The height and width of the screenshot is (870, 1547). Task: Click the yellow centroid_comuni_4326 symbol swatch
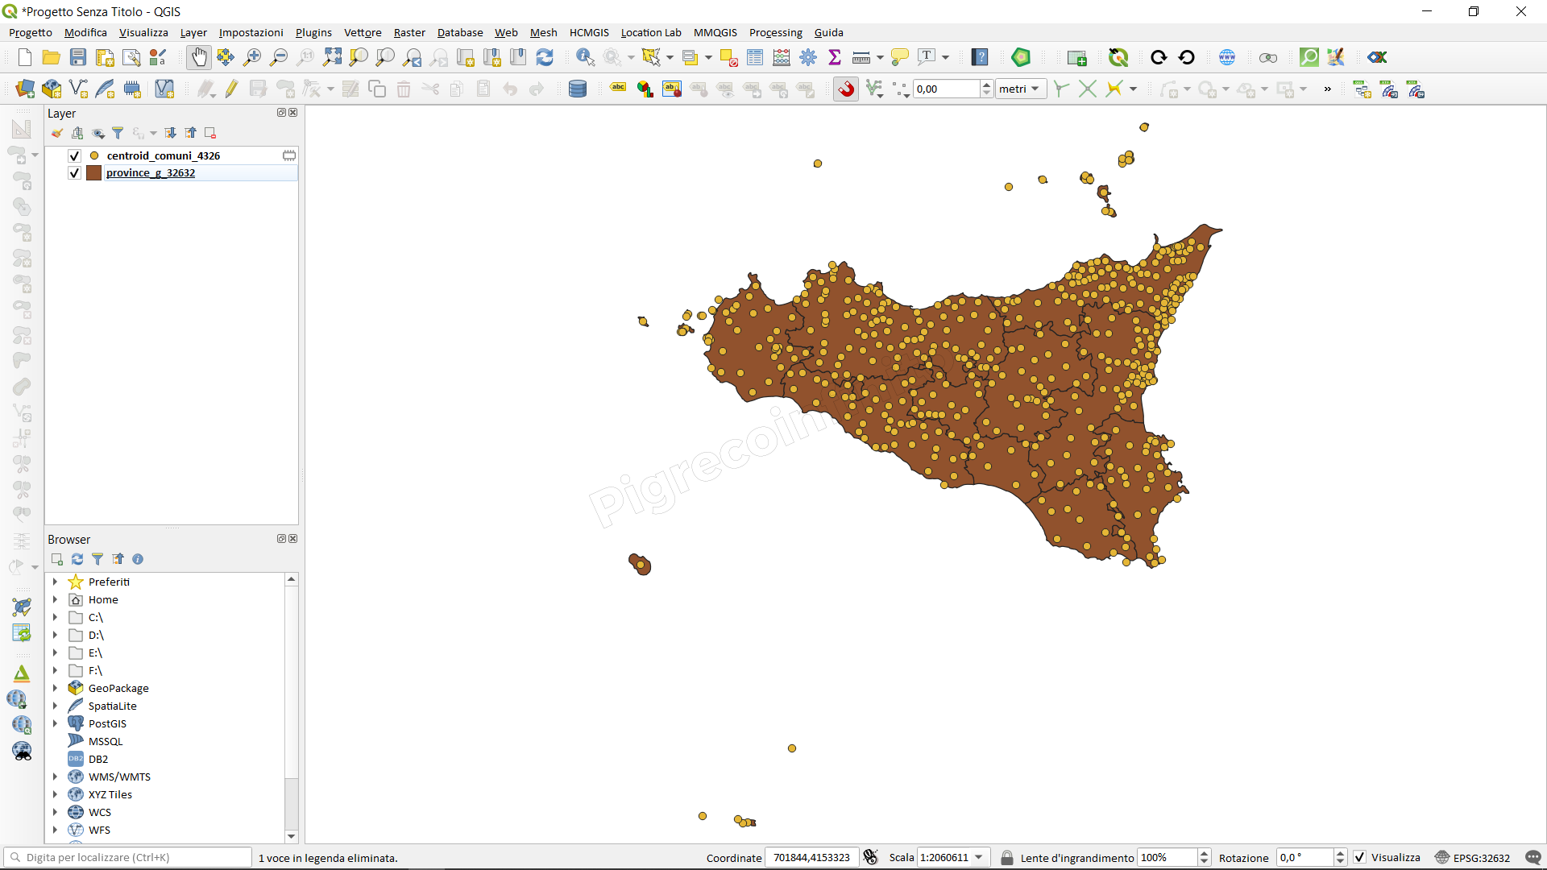94,155
